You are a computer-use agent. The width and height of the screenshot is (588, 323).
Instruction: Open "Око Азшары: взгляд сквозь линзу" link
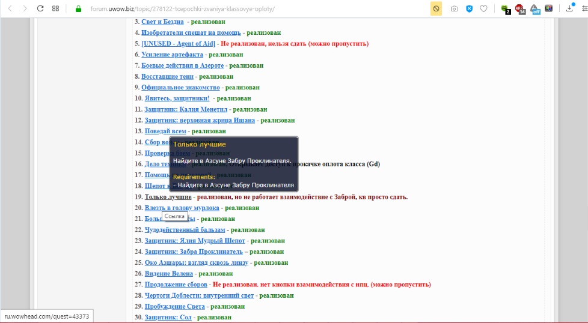coord(196,262)
